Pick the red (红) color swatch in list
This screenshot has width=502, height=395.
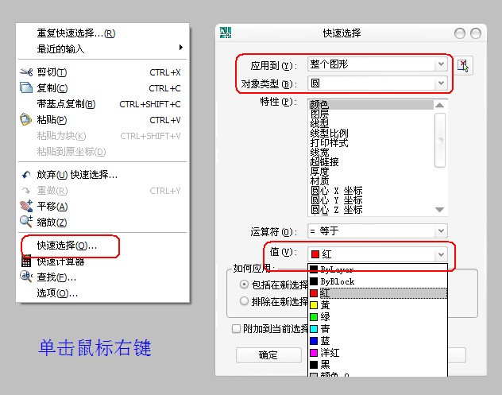point(314,293)
